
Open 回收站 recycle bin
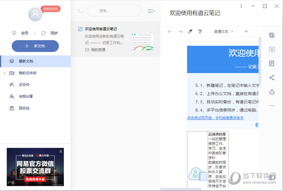click(36, 108)
